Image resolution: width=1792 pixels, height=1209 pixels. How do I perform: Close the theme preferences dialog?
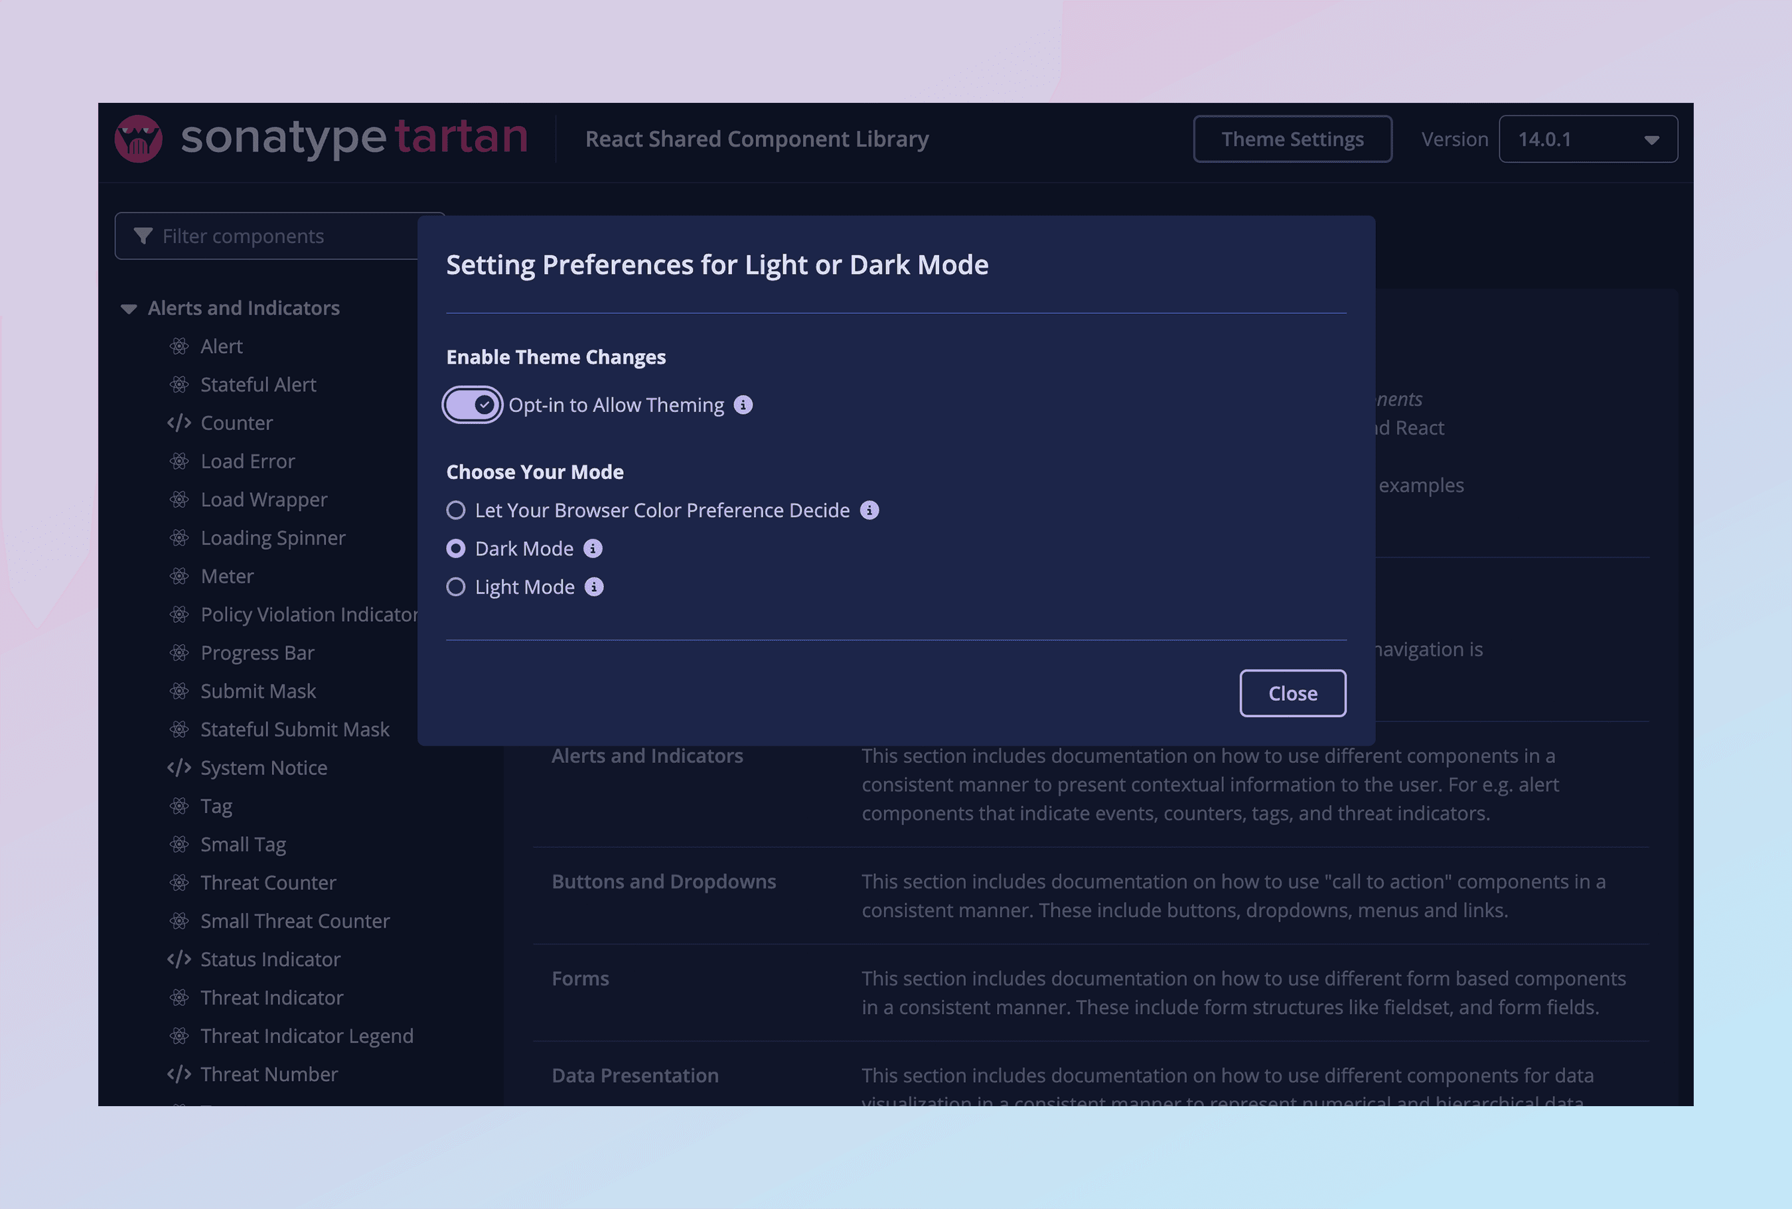point(1292,693)
